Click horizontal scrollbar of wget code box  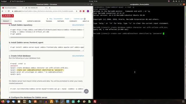pyautogui.click(x=37, y=37)
